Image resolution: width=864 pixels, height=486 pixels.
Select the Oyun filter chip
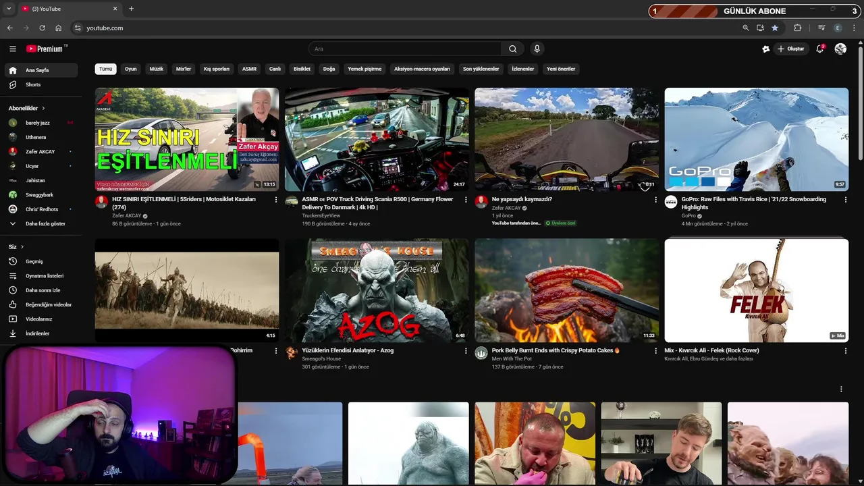pos(131,69)
